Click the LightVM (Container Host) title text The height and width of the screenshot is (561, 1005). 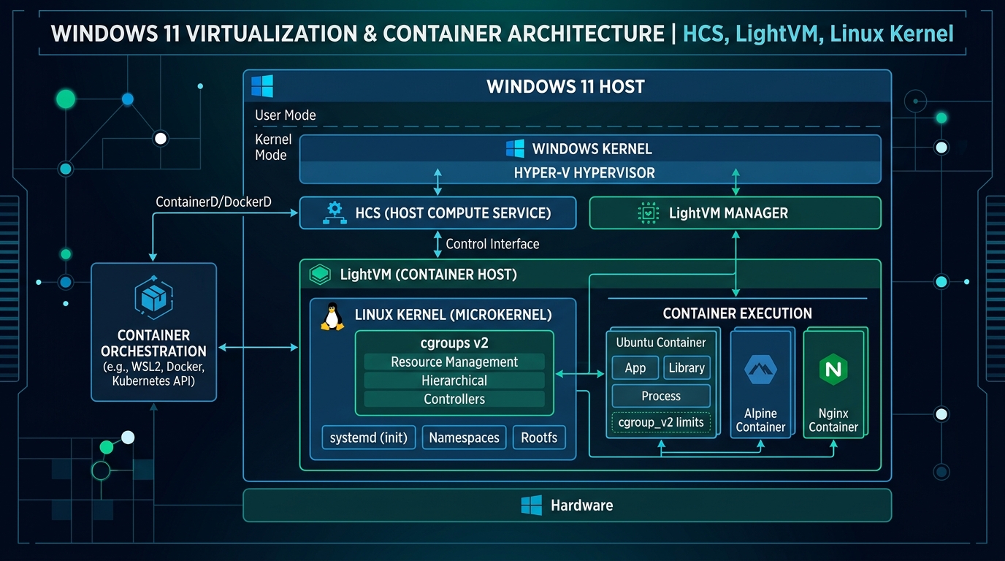tap(428, 275)
